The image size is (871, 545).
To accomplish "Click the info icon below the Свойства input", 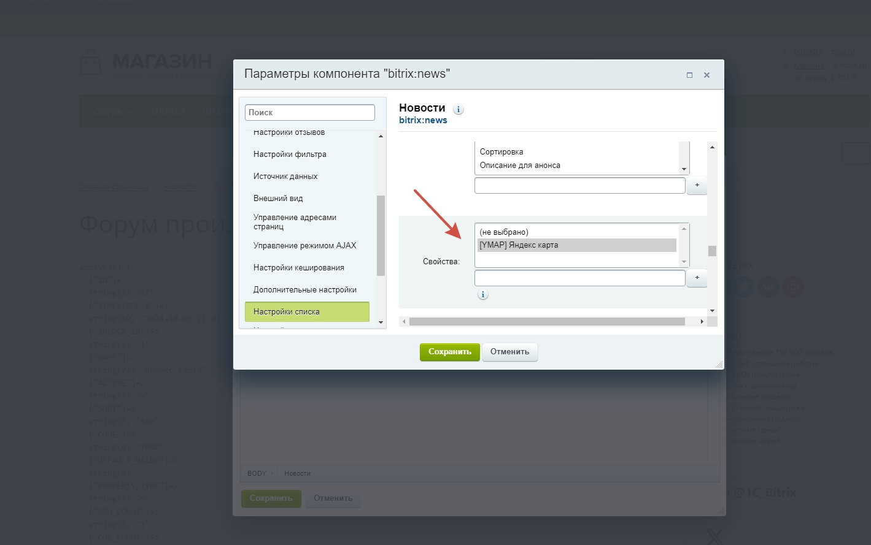I will coord(483,295).
